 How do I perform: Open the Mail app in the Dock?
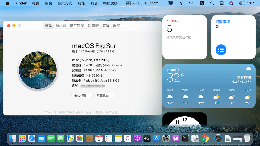click(41, 138)
